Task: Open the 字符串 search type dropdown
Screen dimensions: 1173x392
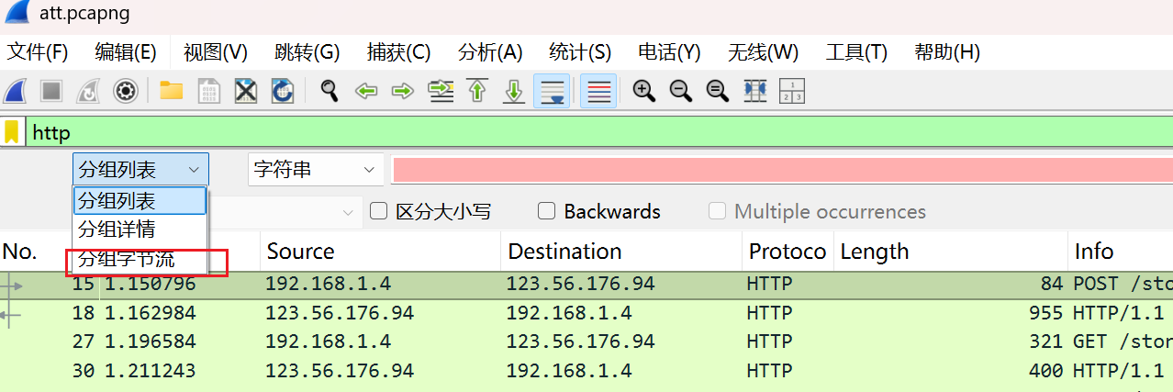Action: tap(316, 170)
